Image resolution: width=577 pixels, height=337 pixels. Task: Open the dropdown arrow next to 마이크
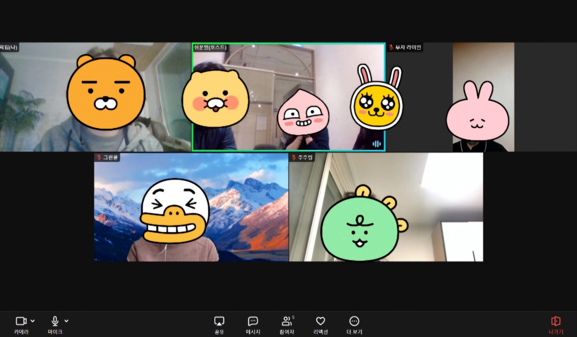pyautogui.click(x=67, y=321)
